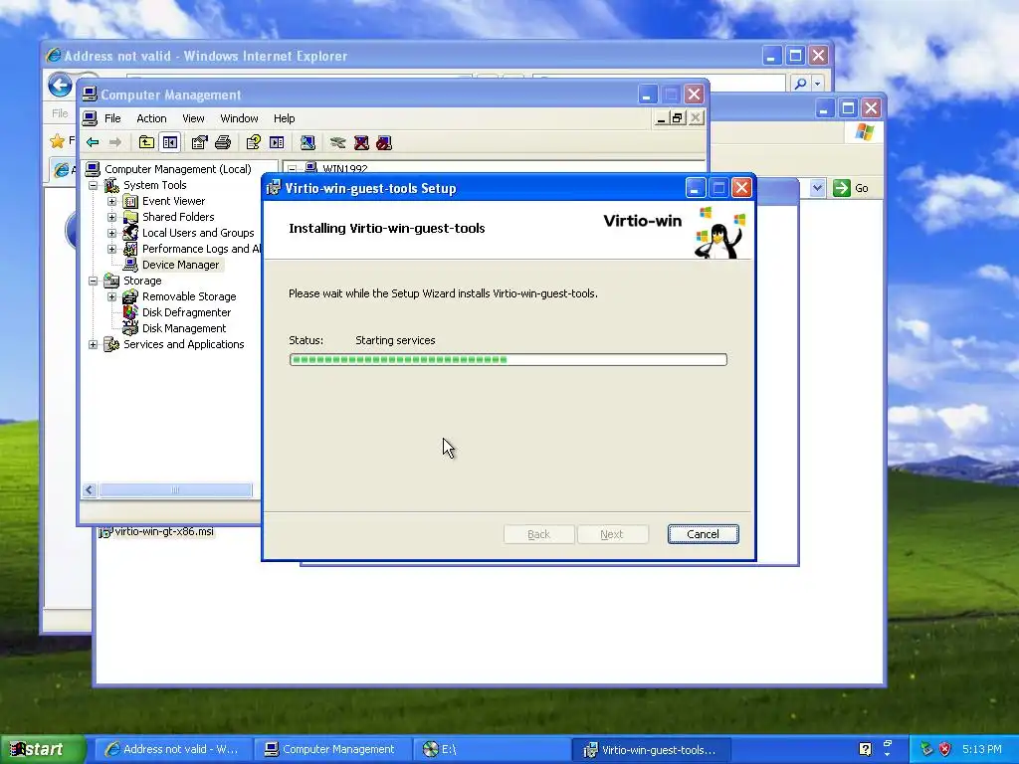Select the virtio-win-gt-x86.msi file
The height and width of the screenshot is (764, 1019).
click(156, 531)
